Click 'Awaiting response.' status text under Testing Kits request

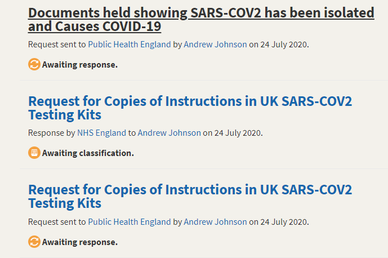tap(80, 242)
